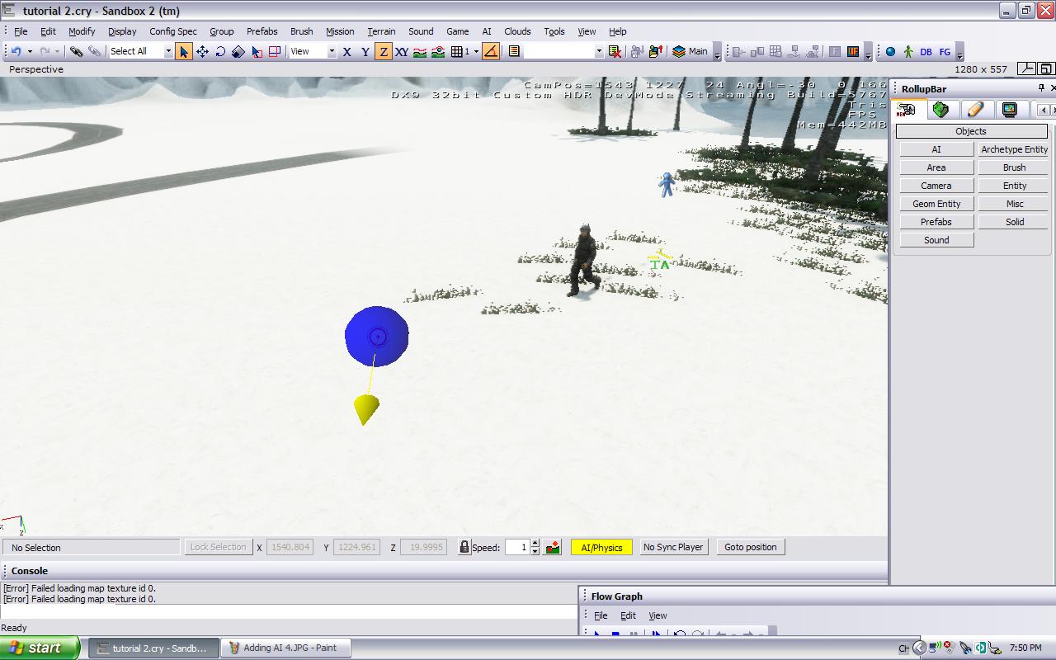Toggle XY plane constraint
The width and height of the screenshot is (1056, 660).
click(x=402, y=51)
